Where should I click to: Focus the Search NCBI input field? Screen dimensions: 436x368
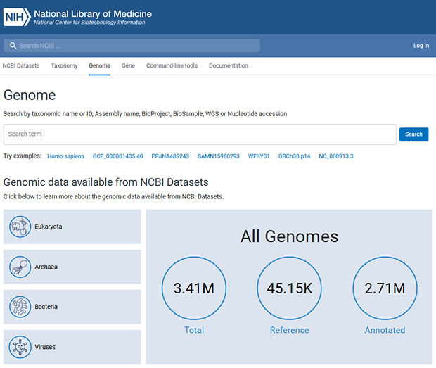tap(132, 46)
